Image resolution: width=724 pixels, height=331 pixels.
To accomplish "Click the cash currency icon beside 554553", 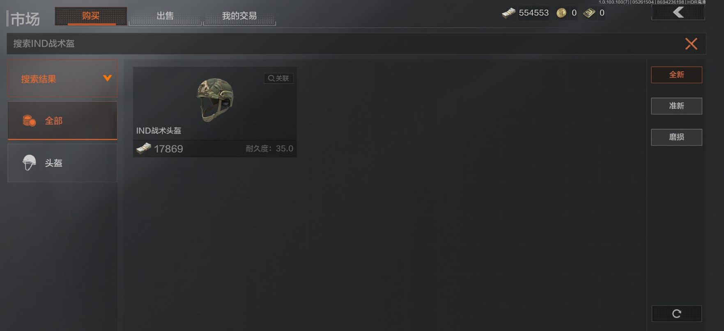I will 508,13.
